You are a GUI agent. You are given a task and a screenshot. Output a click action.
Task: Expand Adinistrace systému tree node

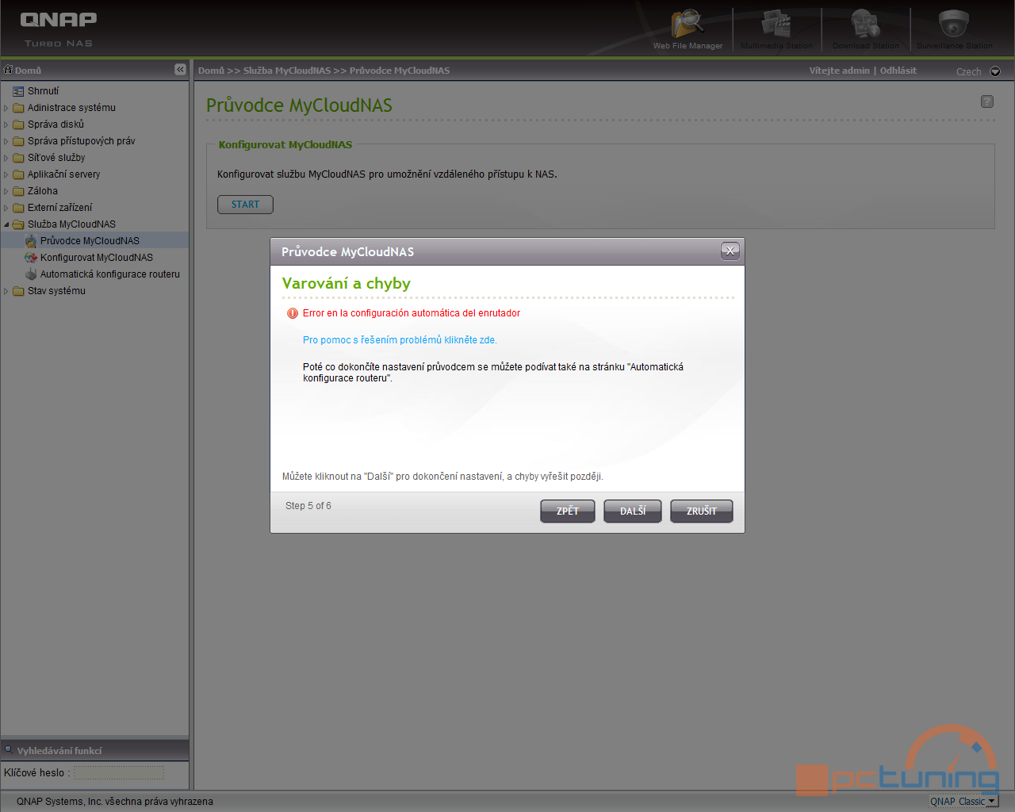(6, 108)
